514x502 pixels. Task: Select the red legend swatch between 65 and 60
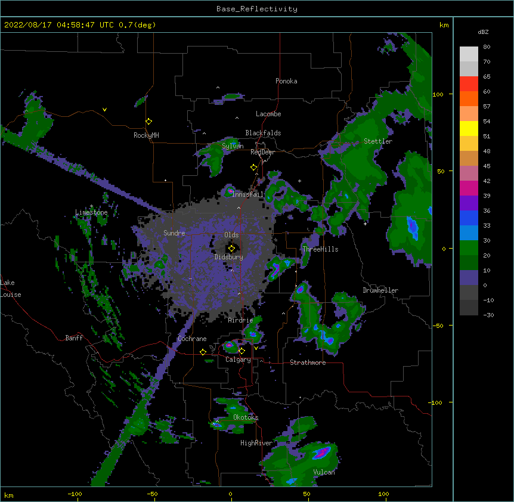coord(469,83)
